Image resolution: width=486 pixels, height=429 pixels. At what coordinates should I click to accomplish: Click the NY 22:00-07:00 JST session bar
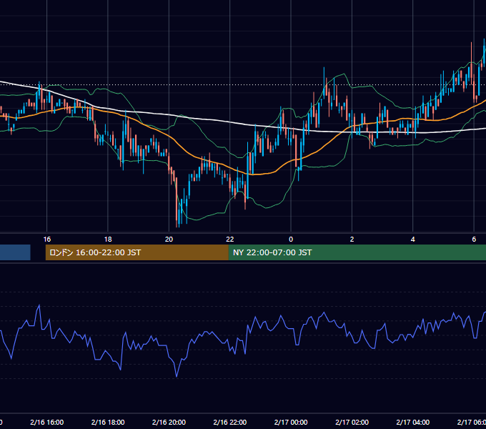click(357, 252)
